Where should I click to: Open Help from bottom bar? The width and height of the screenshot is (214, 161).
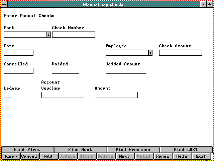pyautogui.click(x=182, y=156)
